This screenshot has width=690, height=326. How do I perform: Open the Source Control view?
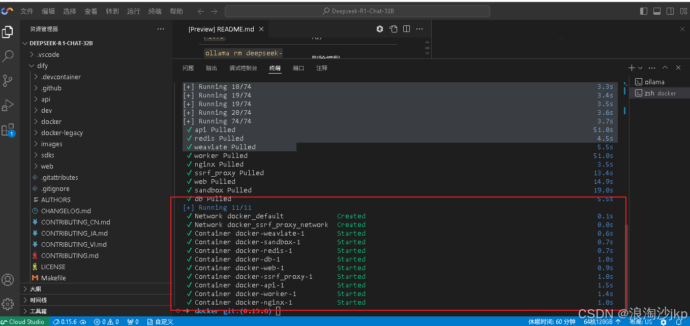[8, 80]
